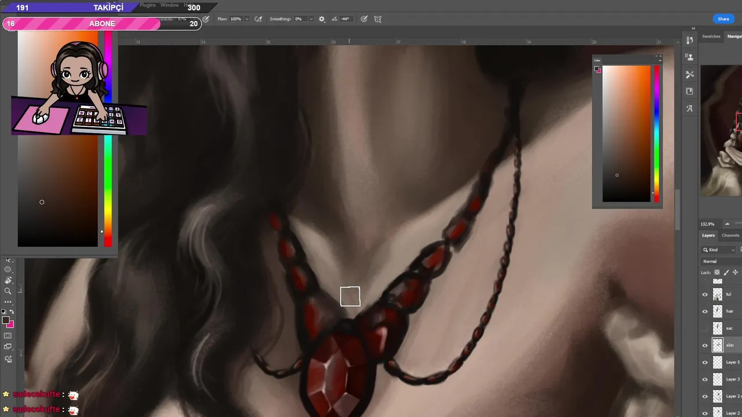Open the Clone Source panel icon
Viewport: 742px width, 417px height.
pos(689,57)
